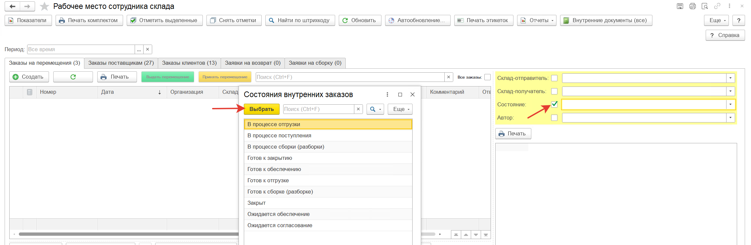
Task: Expand the Автор dropdown
Action: click(730, 118)
